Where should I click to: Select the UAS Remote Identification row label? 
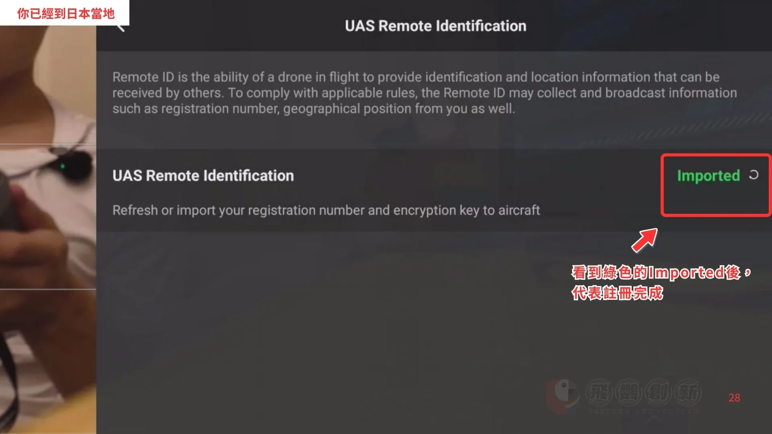click(x=203, y=176)
